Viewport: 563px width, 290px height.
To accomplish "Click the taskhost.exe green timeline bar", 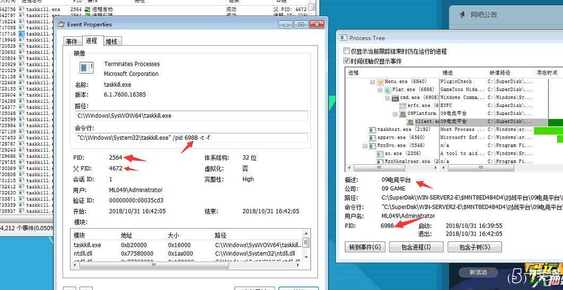I will [x=548, y=130].
